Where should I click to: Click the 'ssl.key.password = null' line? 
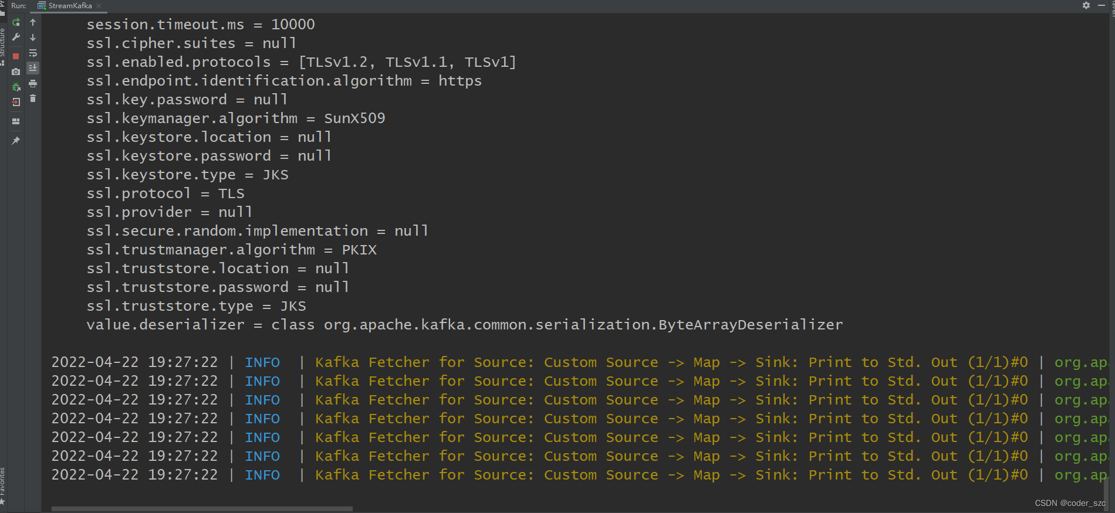pos(187,100)
